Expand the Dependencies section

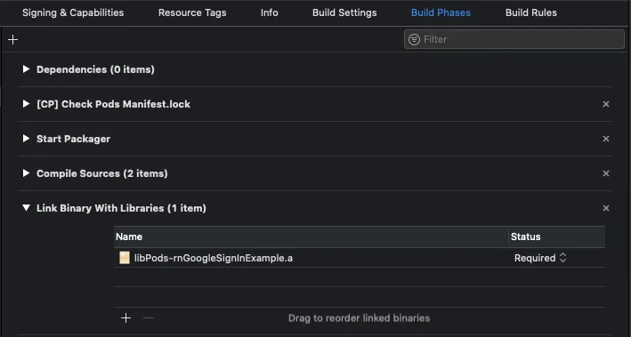click(x=26, y=69)
